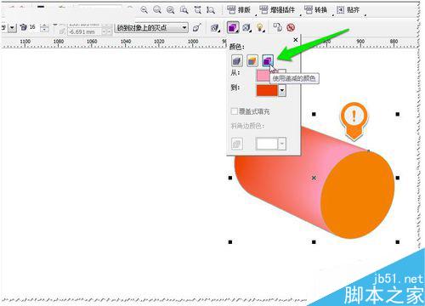Click the bottom-middle selection handle
Image resolution: width=425 pixels, height=306 pixels.
click(x=314, y=242)
